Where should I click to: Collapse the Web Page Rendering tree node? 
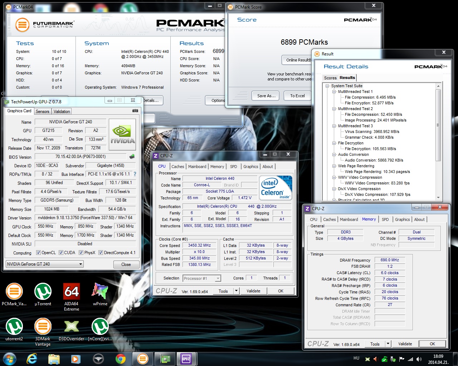coord(334,166)
